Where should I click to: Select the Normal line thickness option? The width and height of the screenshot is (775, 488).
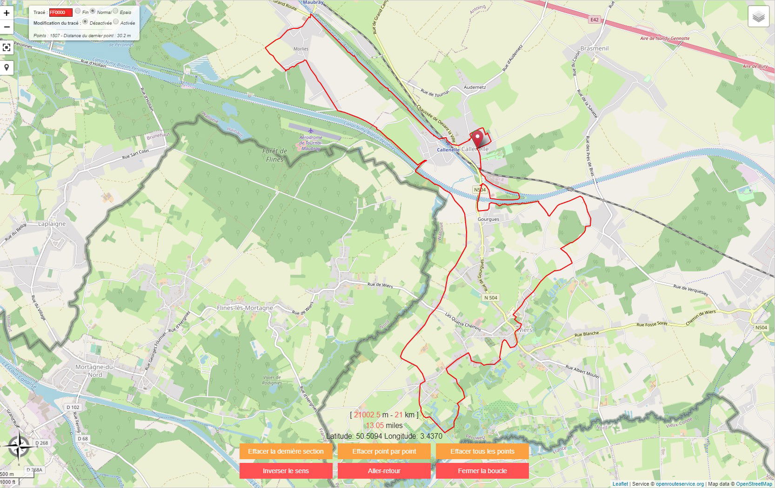(93, 11)
